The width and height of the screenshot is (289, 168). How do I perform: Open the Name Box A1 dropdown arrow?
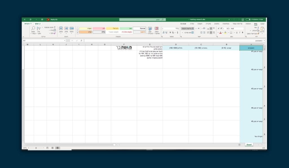coord(65,41)
